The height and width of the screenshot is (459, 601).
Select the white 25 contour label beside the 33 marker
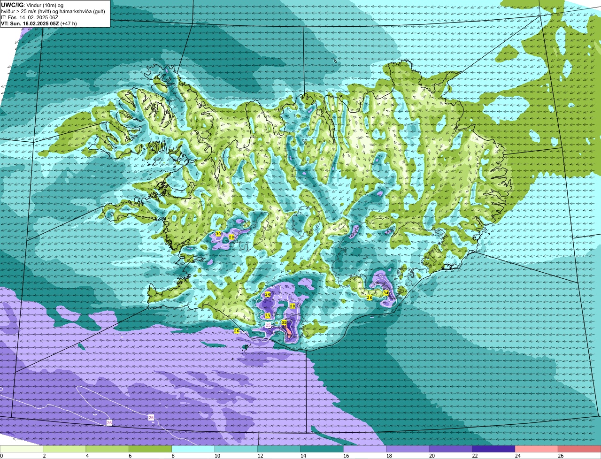(268, 325)
